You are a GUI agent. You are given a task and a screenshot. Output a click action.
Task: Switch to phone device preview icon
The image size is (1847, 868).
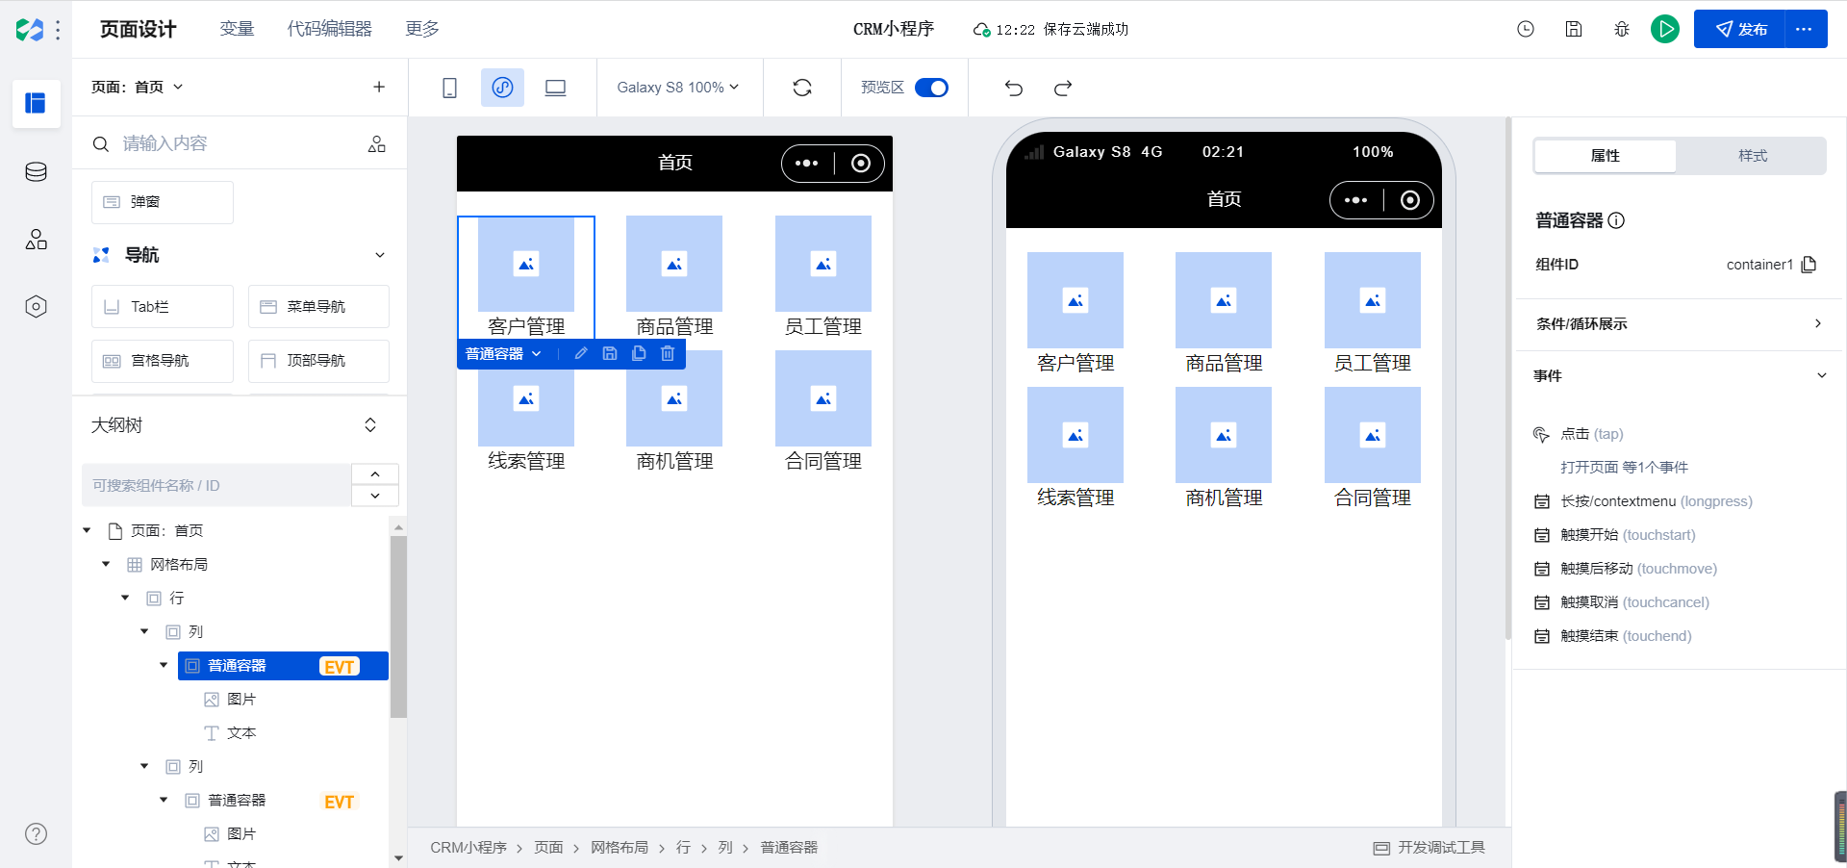tap(449, 88)
